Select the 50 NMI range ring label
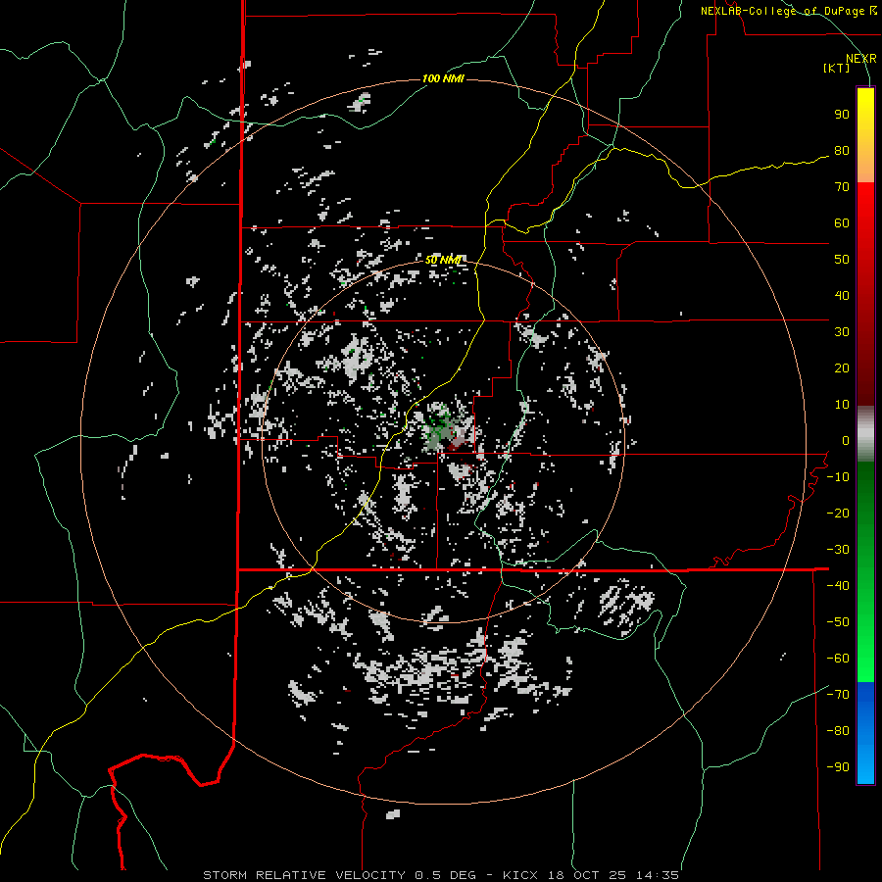Screen dimensions: 882x882 (x=443, y=260)
